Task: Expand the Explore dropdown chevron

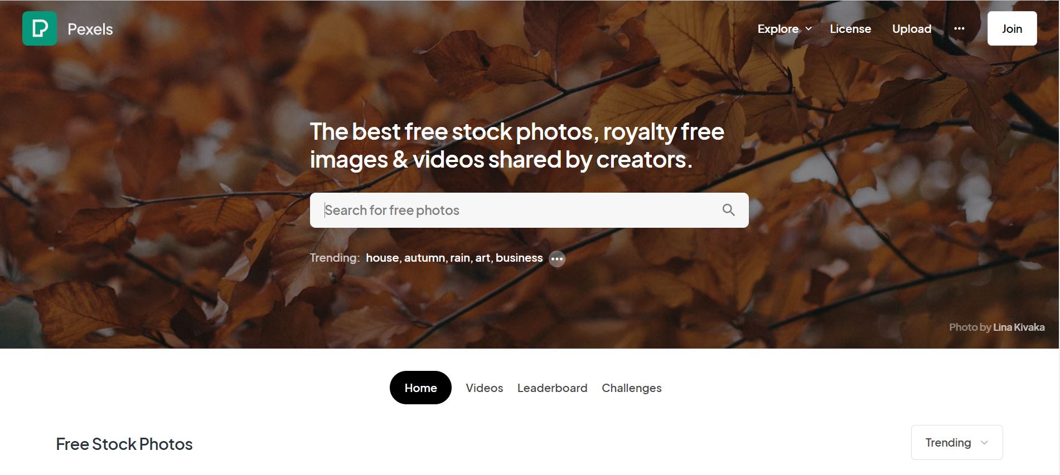Action: (809, 29)
